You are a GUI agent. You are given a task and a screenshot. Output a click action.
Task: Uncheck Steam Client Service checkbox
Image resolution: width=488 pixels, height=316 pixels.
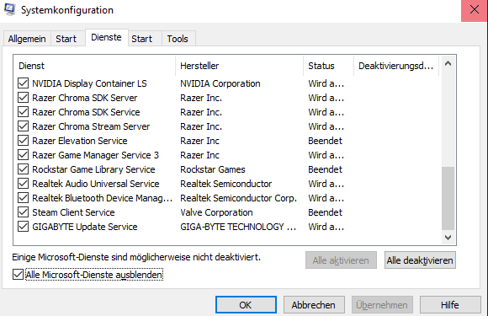tap(24, 212)
